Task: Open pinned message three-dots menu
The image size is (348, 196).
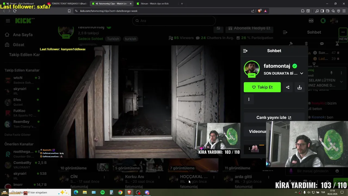Action: tap(341, 73)
